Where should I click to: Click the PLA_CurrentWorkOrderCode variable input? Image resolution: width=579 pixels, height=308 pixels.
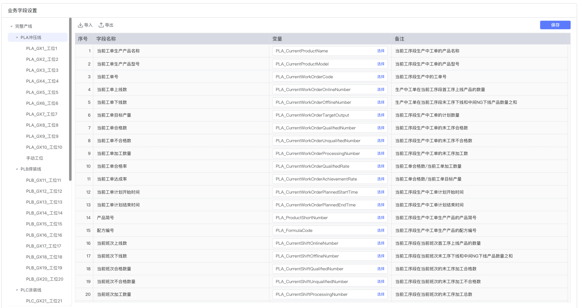tap(323, 77)
